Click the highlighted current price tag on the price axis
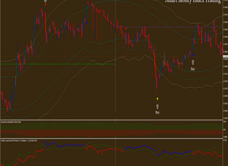This screenshot has width=228, height=166. pos(226,56)
